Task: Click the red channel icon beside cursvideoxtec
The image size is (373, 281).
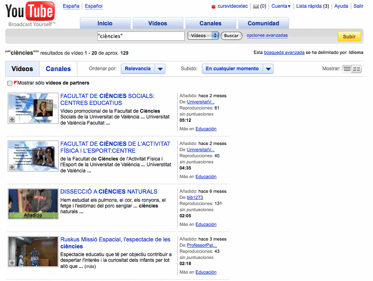Action: point(213,7)
